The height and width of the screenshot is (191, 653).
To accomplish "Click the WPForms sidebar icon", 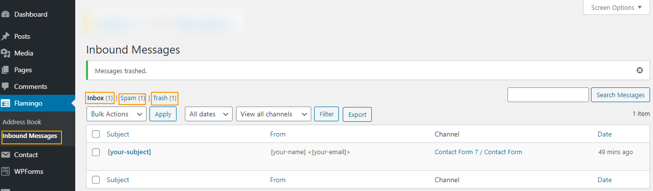I will coord(6,171).
